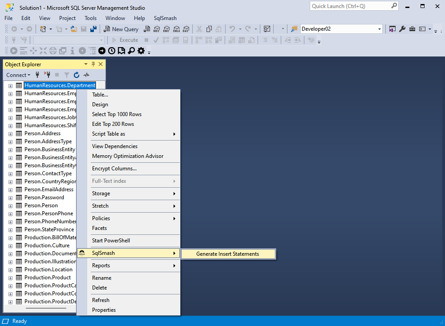The width and height of the screenshot is (445, 326).
Task: Open the Edit menu
Action: [x=25, y=18]
